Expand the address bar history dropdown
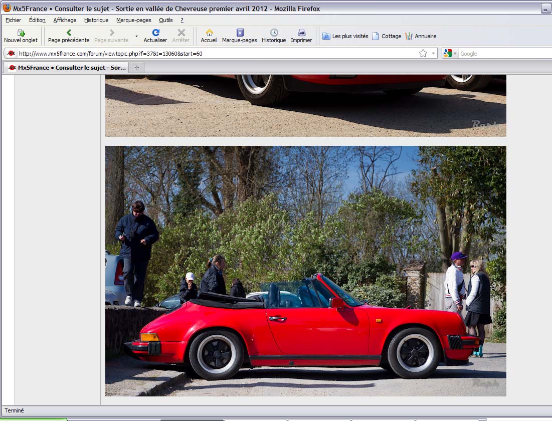Image resolution: width=552 pixels, height=421 pixels. (433, 54)
